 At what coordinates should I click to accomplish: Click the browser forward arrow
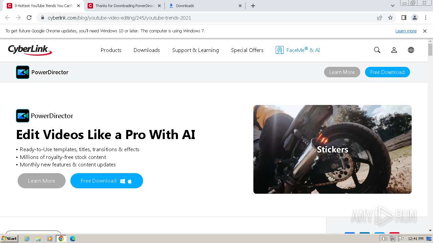pos(18,18)
